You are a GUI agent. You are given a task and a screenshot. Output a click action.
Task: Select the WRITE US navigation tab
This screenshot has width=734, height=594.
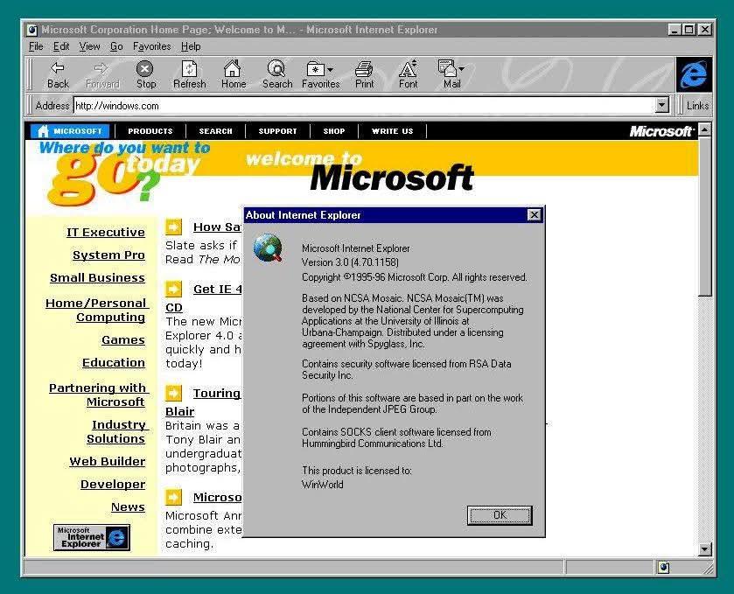[392, 131]
